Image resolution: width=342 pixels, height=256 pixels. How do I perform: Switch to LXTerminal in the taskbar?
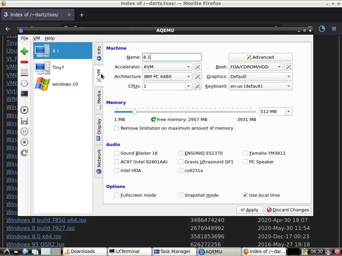click(x=129, y=252)
